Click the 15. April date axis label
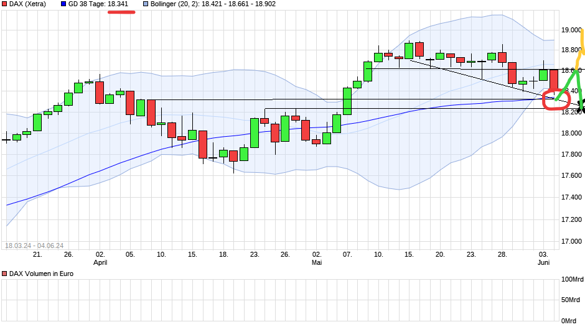This screenshot has height=327, width=585. click(x=192, y=254)
